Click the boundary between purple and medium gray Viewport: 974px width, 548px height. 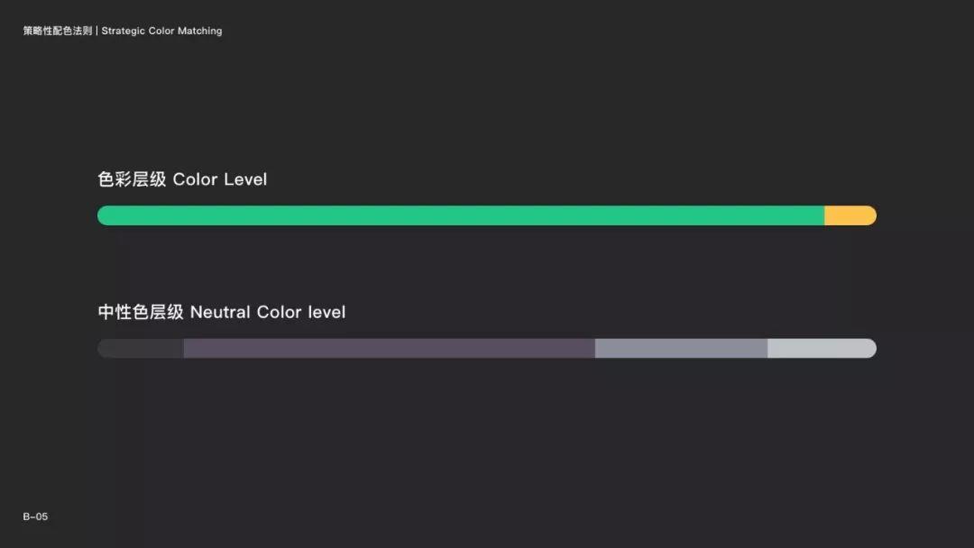[595, 348]
